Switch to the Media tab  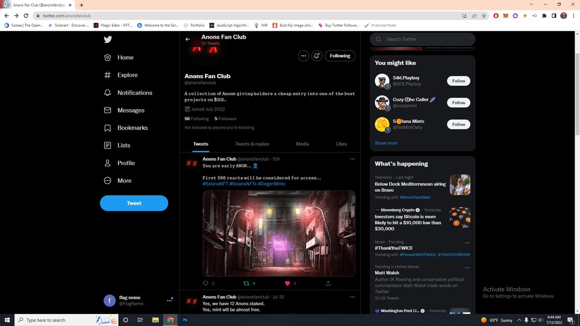point(303,144)
